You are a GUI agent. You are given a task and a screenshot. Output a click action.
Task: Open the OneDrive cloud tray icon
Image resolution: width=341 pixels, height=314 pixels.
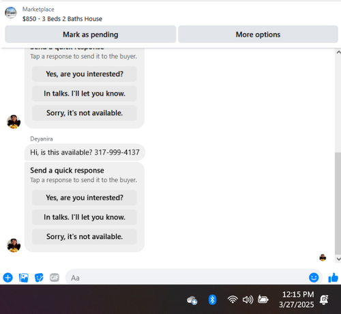(192, 300)
